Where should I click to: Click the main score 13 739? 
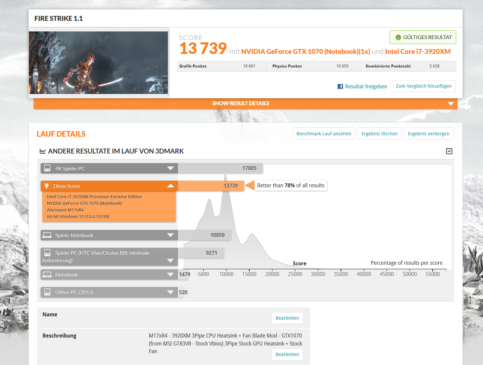[203, 48]
